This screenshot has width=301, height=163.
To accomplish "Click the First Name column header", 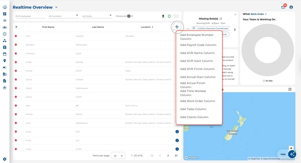I will tap(48, 27).
